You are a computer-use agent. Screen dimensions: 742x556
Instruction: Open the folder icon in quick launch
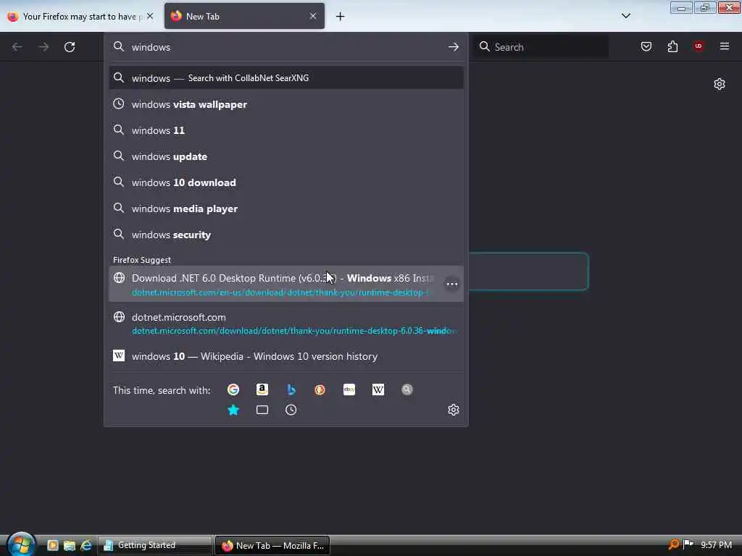coord(70,545)
